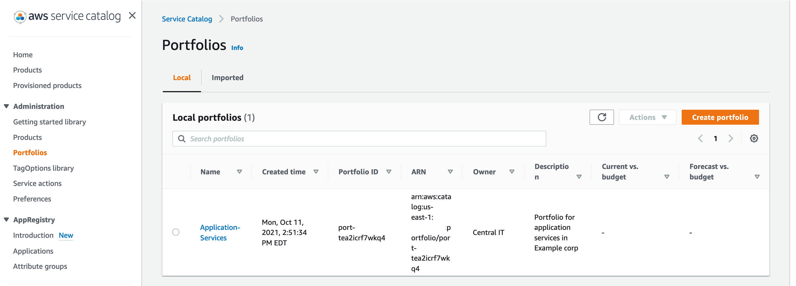Sort by Forecast vs. budget arrow
796x286 pixels.
(757, 177)
